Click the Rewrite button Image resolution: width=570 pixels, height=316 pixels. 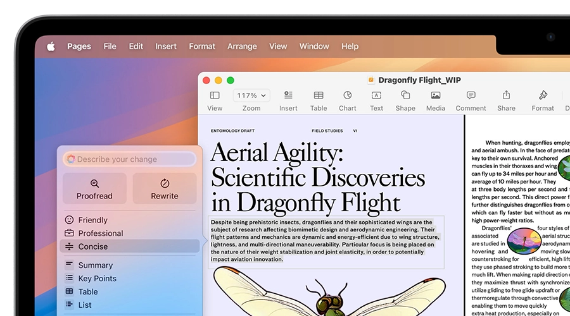click(x=165, y=188)
